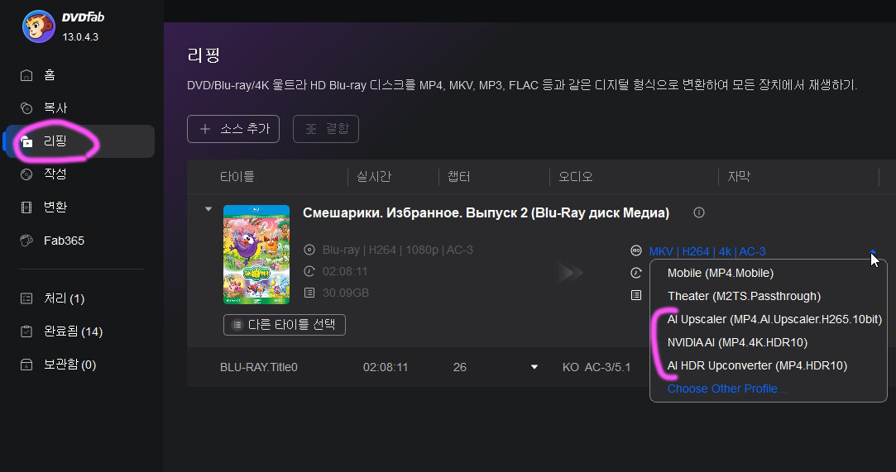Click the KO AC-3/5.1 audio entry
This screenshot has width=896, height=472.
[597, 367]
